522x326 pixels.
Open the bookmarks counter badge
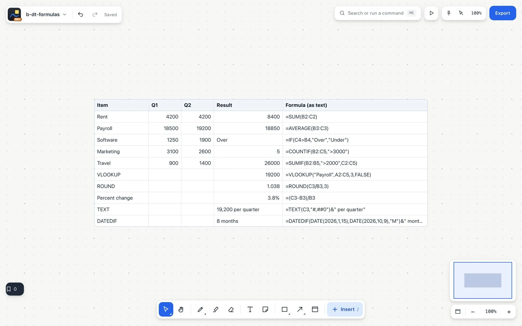(x=15, y=289)
